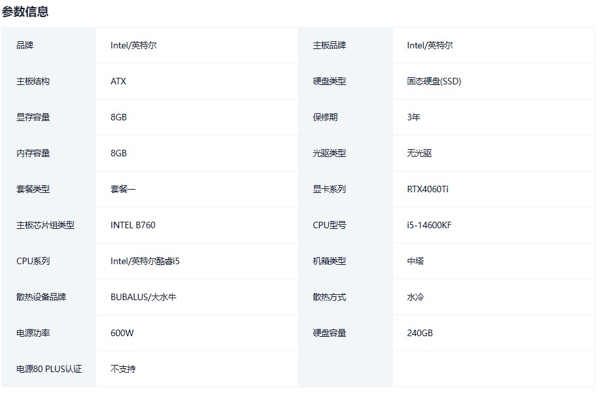Select the RTX4060Ti graphics card value
The width and height of the screenshot is (605, 395).
pos(428,189)
